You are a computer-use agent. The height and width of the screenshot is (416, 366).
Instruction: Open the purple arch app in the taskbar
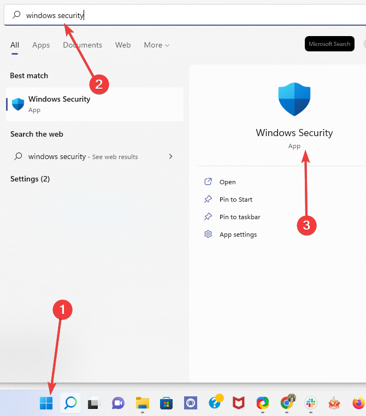click(x=191, y=403)
